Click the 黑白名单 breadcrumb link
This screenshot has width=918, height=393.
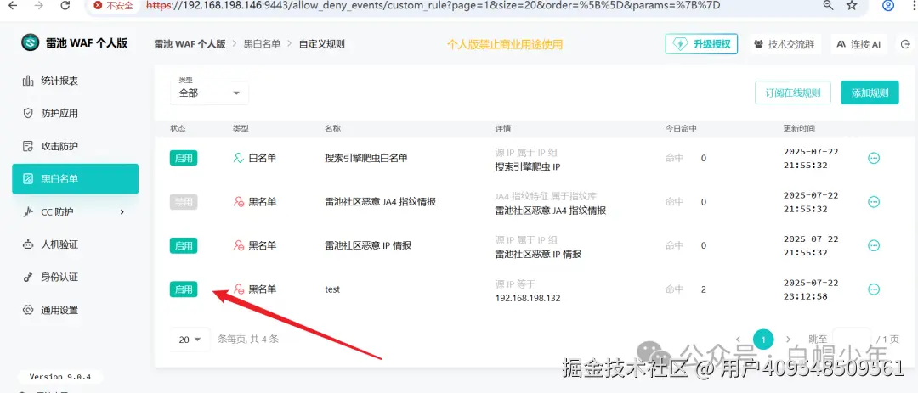[x=262, y=44]
